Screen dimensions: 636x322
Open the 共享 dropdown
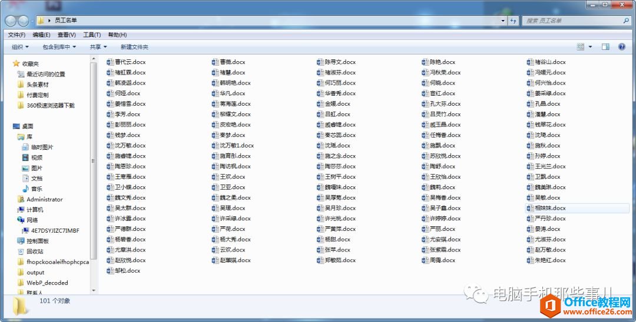[98, 47]
